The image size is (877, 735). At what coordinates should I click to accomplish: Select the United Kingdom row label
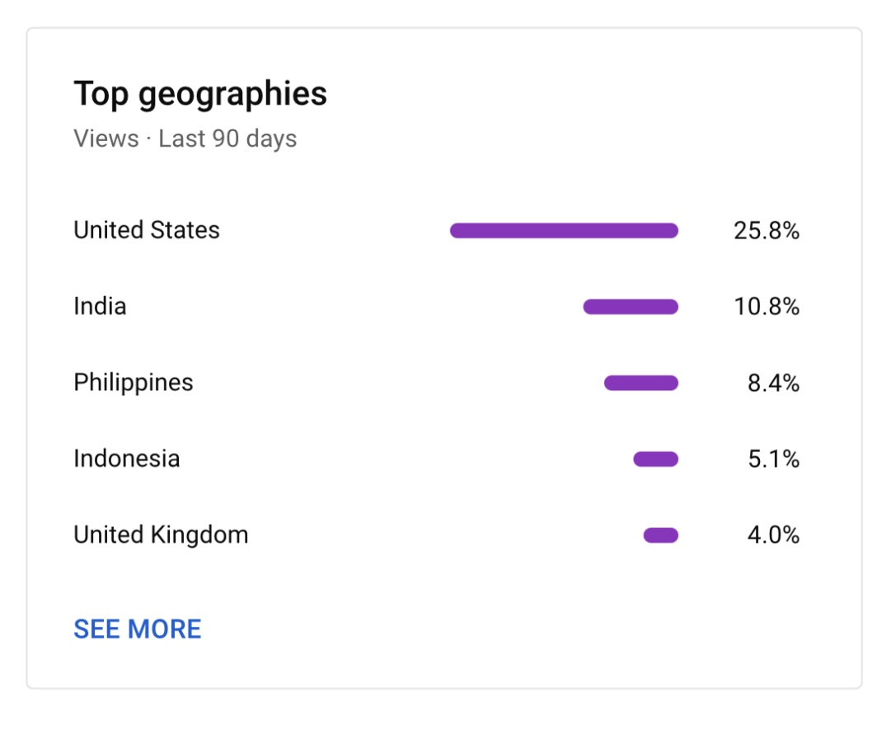point(161,535)
